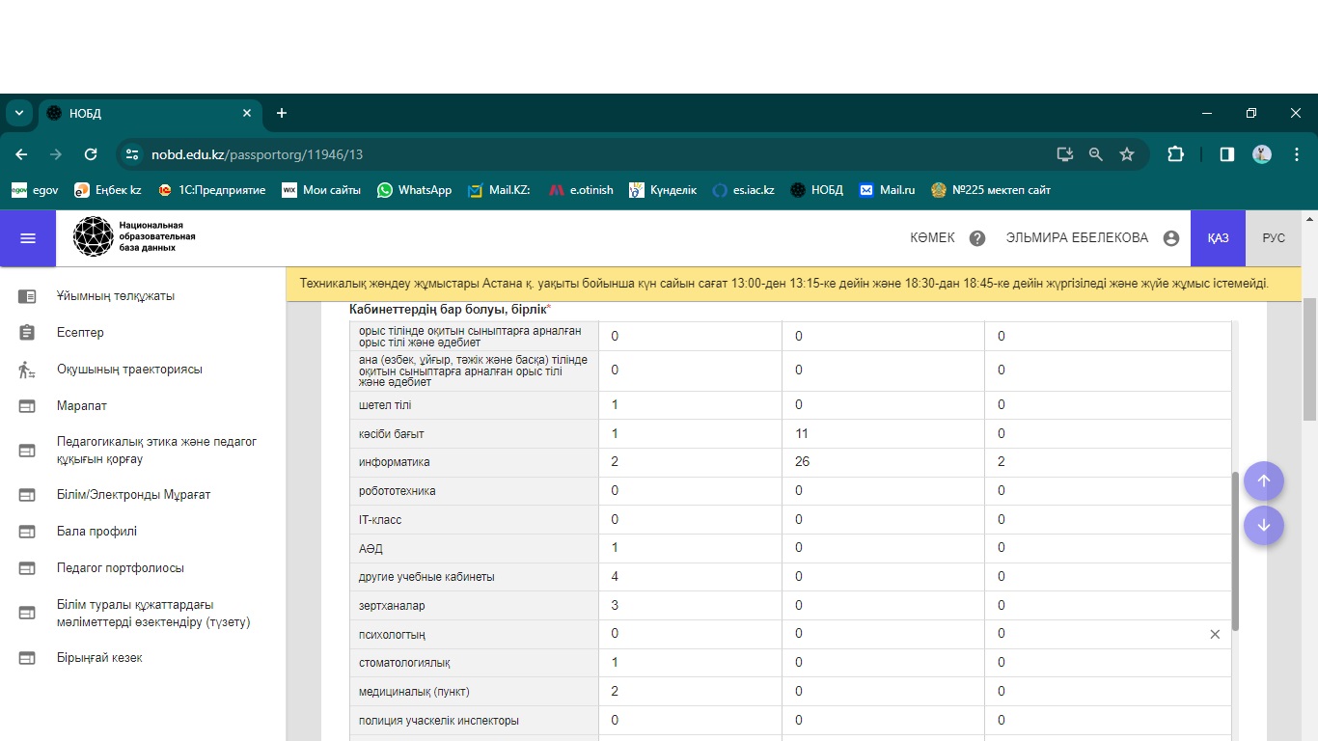Reload the page
Image resolution: width=1318 pixels, height=741 pixels.
(91, 154)
